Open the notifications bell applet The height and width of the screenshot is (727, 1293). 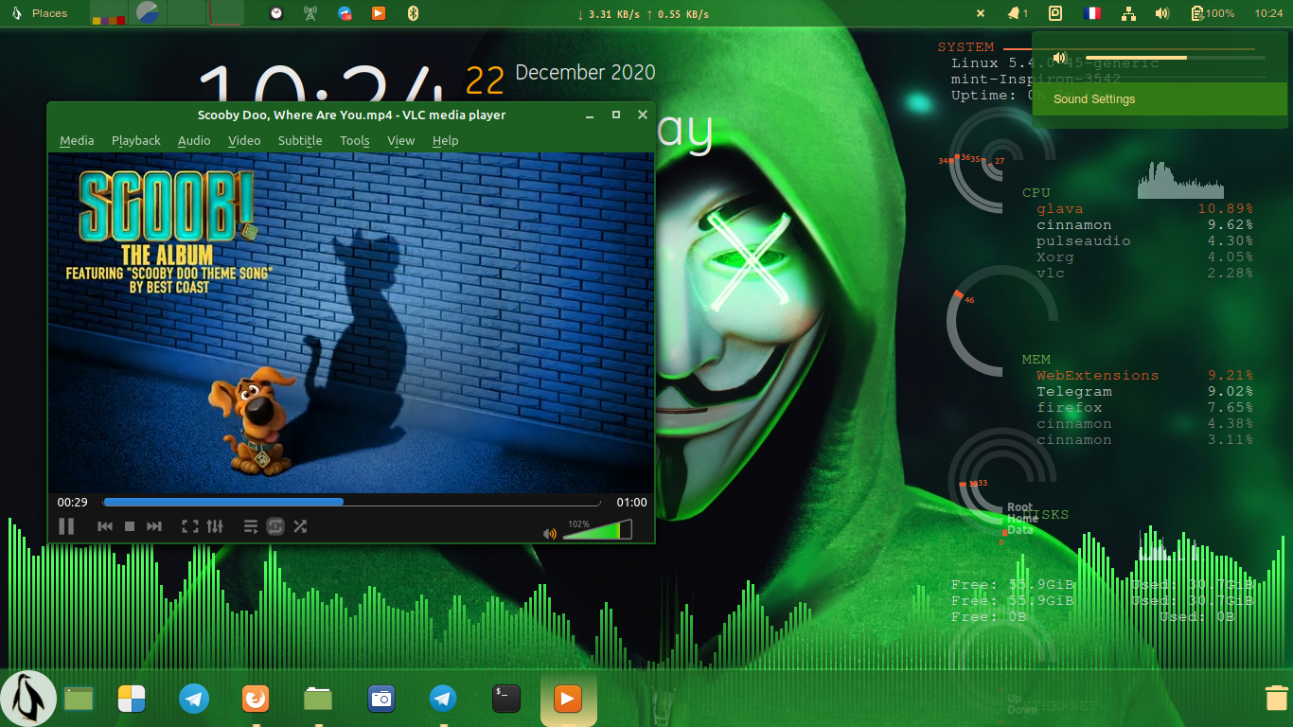pyautogui.click(x=1018, y=13)
